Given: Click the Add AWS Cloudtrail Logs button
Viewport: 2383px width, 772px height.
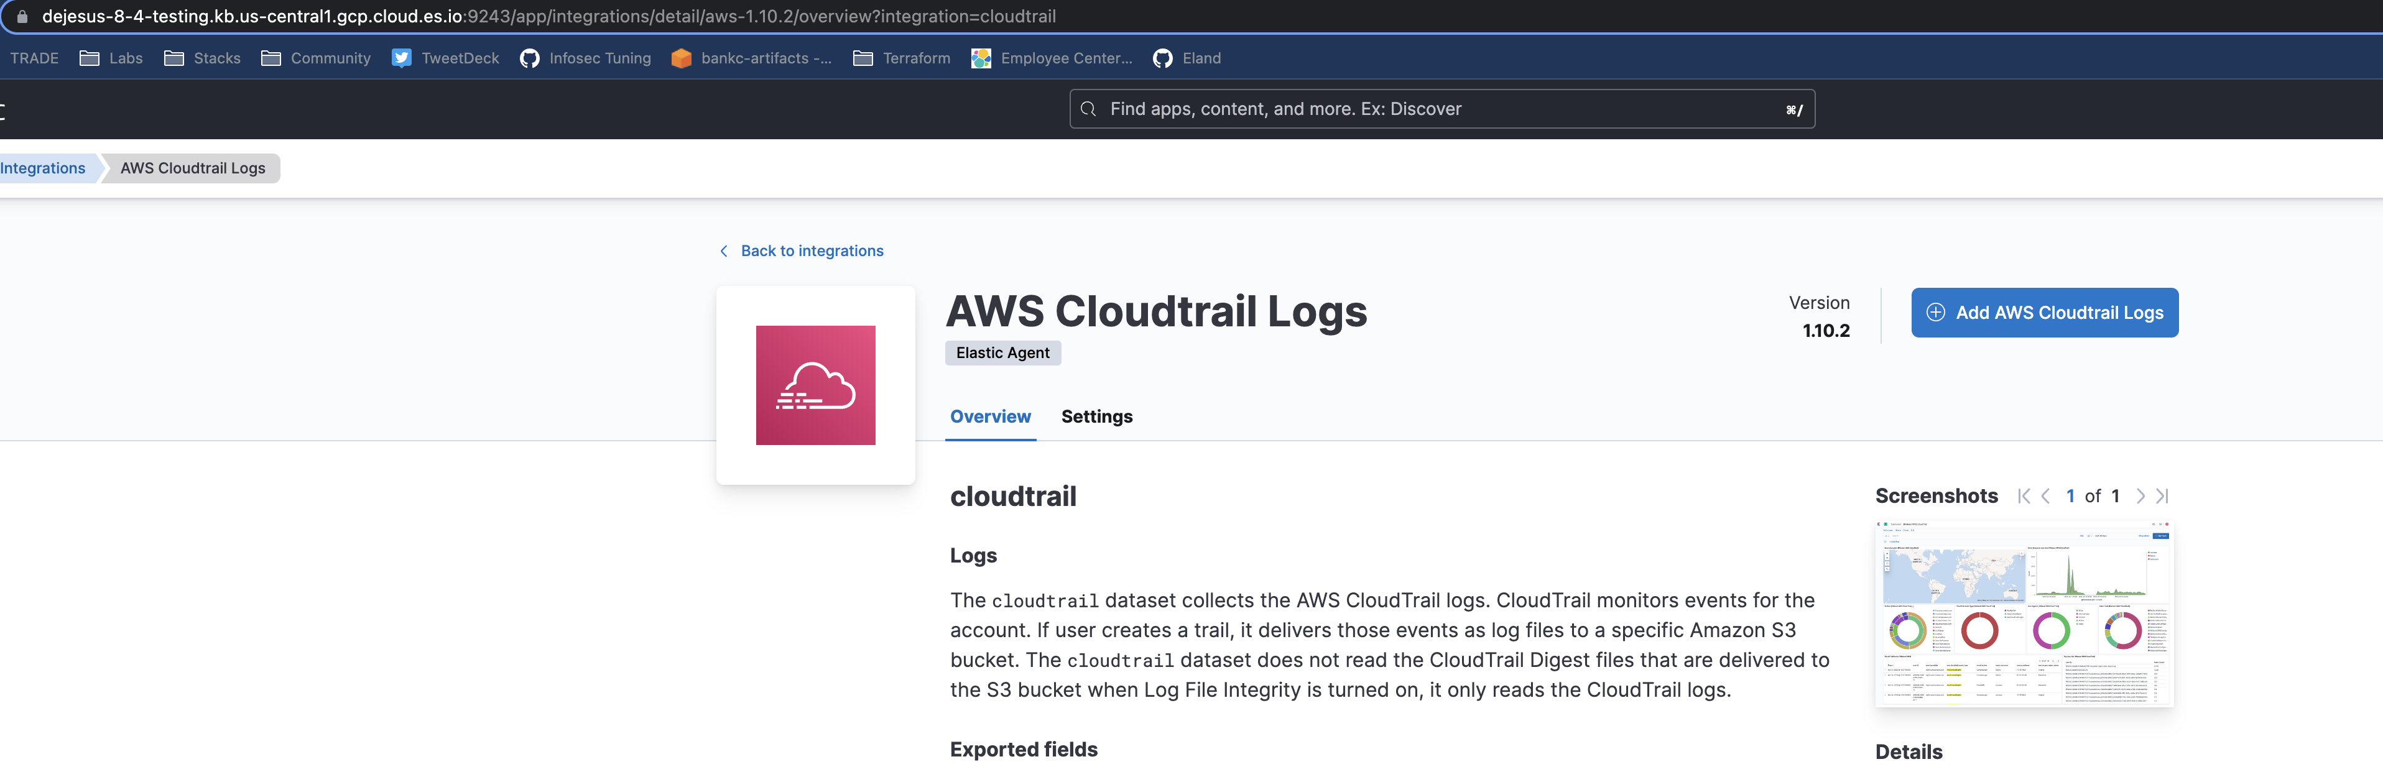Looking at the screenshot, I should 2045,313.
